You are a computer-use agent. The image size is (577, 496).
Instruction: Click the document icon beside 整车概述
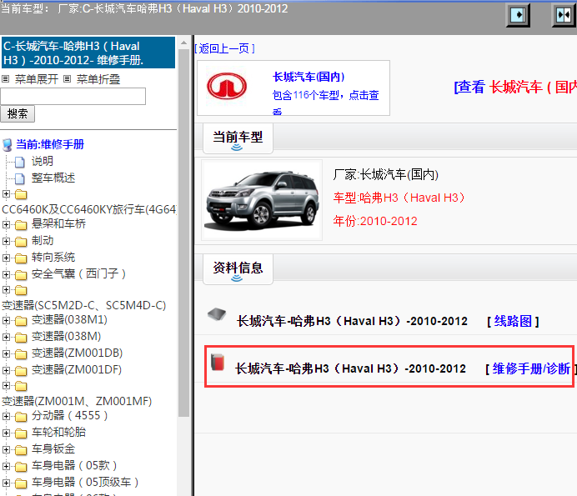tap(20, 179)
